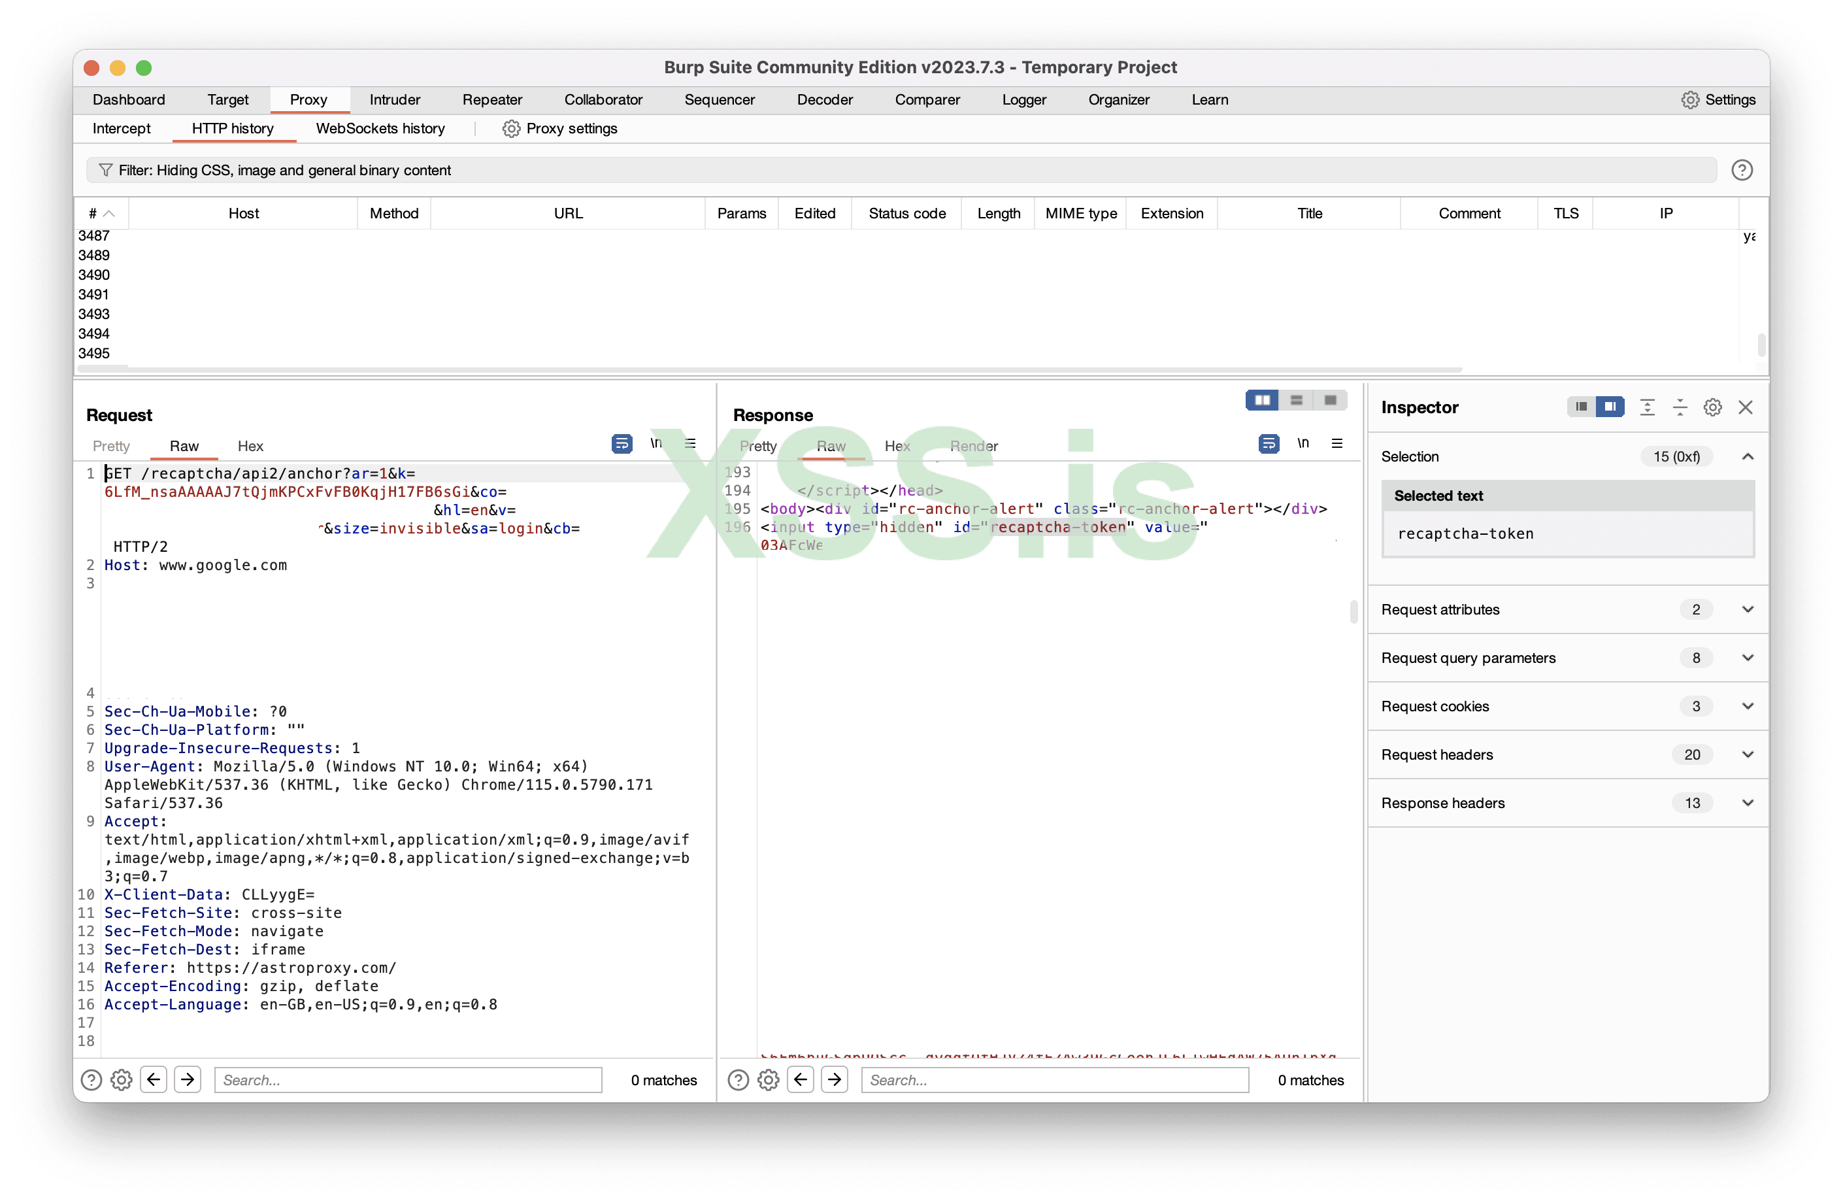Expand Request query parameters section
Image resolution: width=1843 pixels, height=1199 pixels.
[1748, 658]
